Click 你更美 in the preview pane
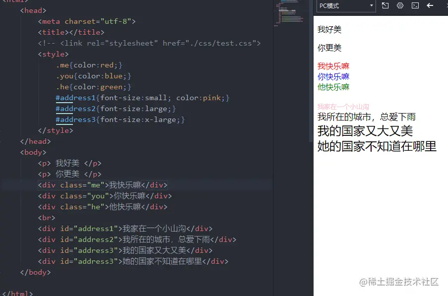The height and width of the screenshot is (296, 448). [329, 48]
